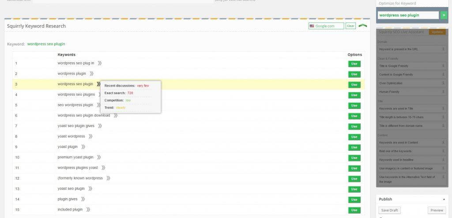Image resolution: width=452 pixels, height=218 pixels.
Task: Open details arrows for '(formerly known wordpress'
Action: coord(108,178)
